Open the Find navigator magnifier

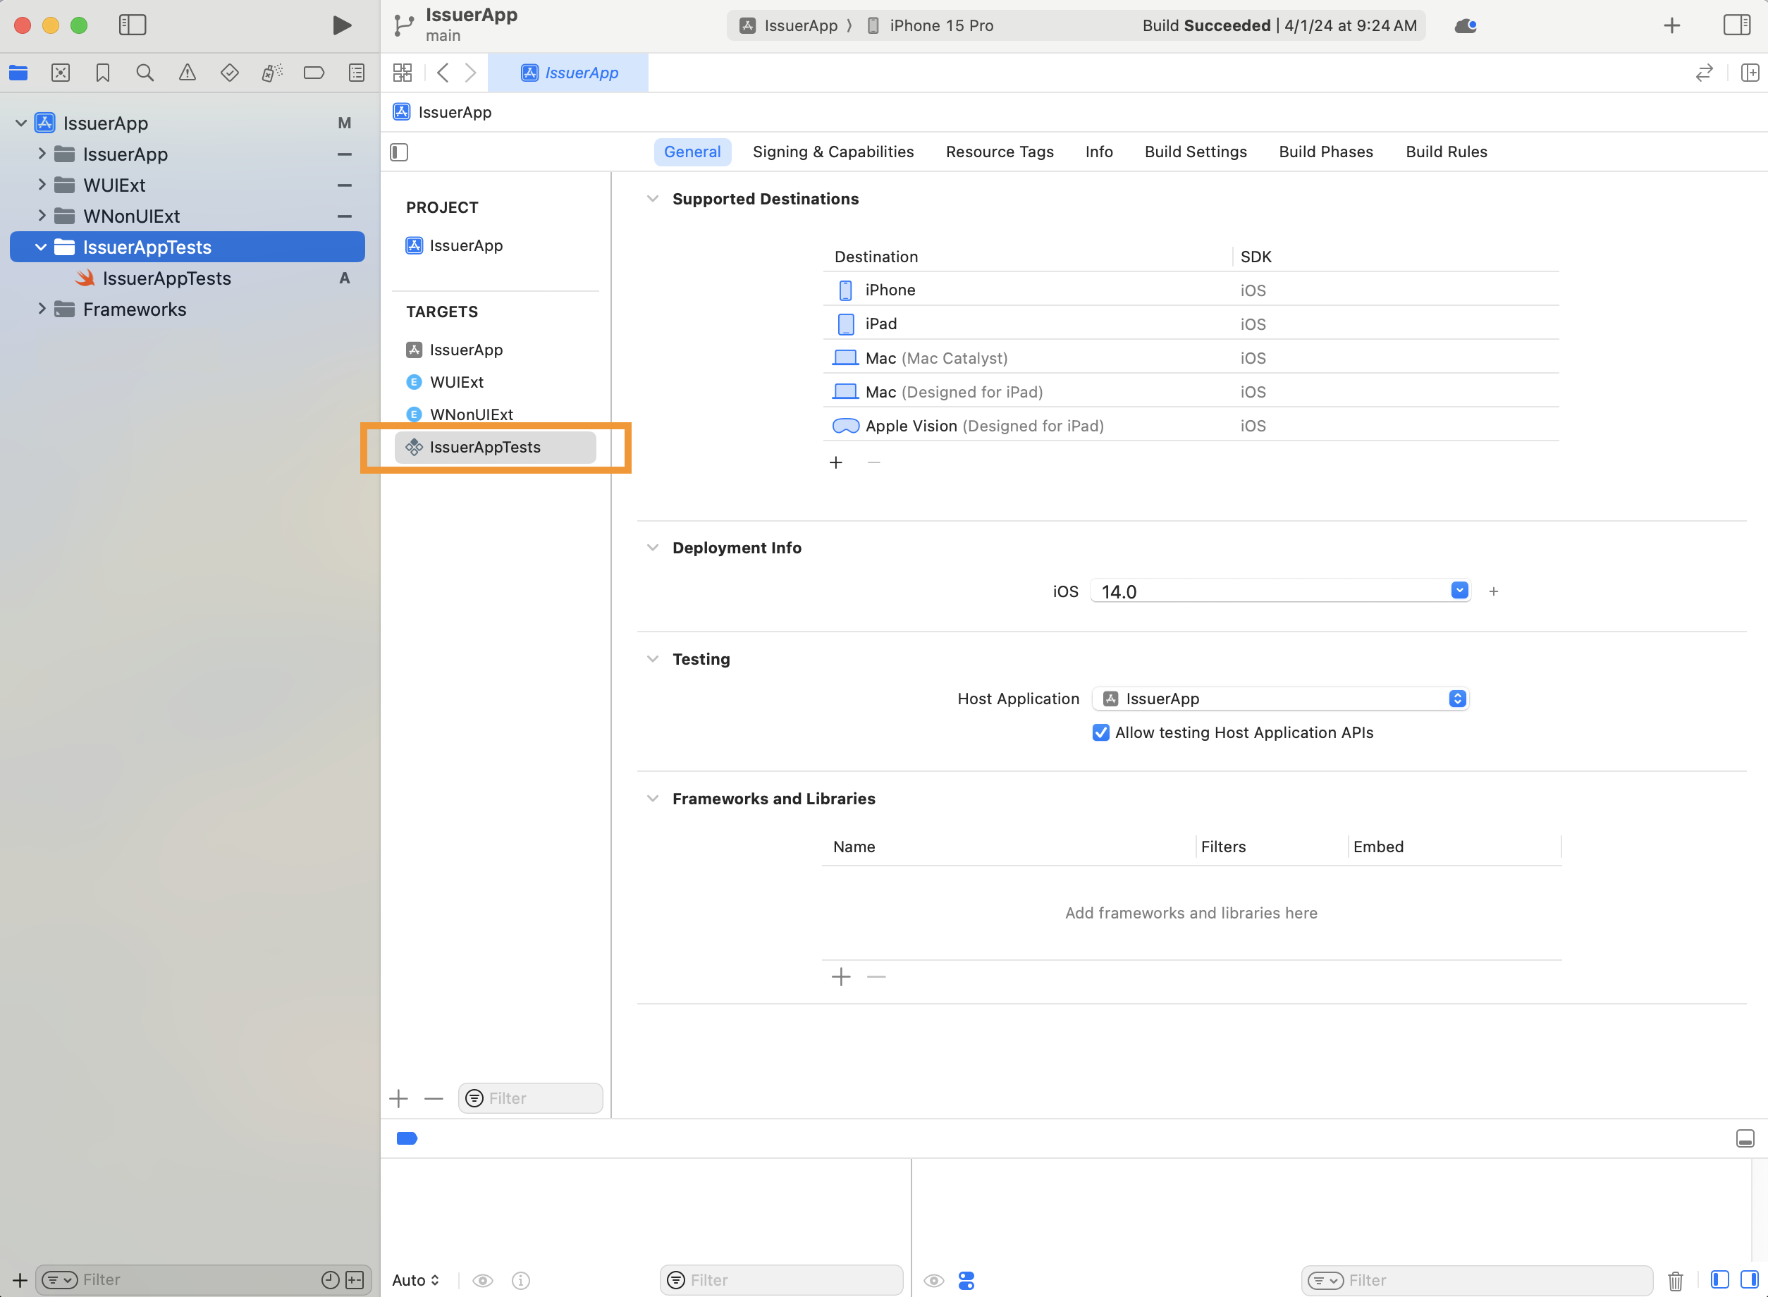[x=145, y=73]
